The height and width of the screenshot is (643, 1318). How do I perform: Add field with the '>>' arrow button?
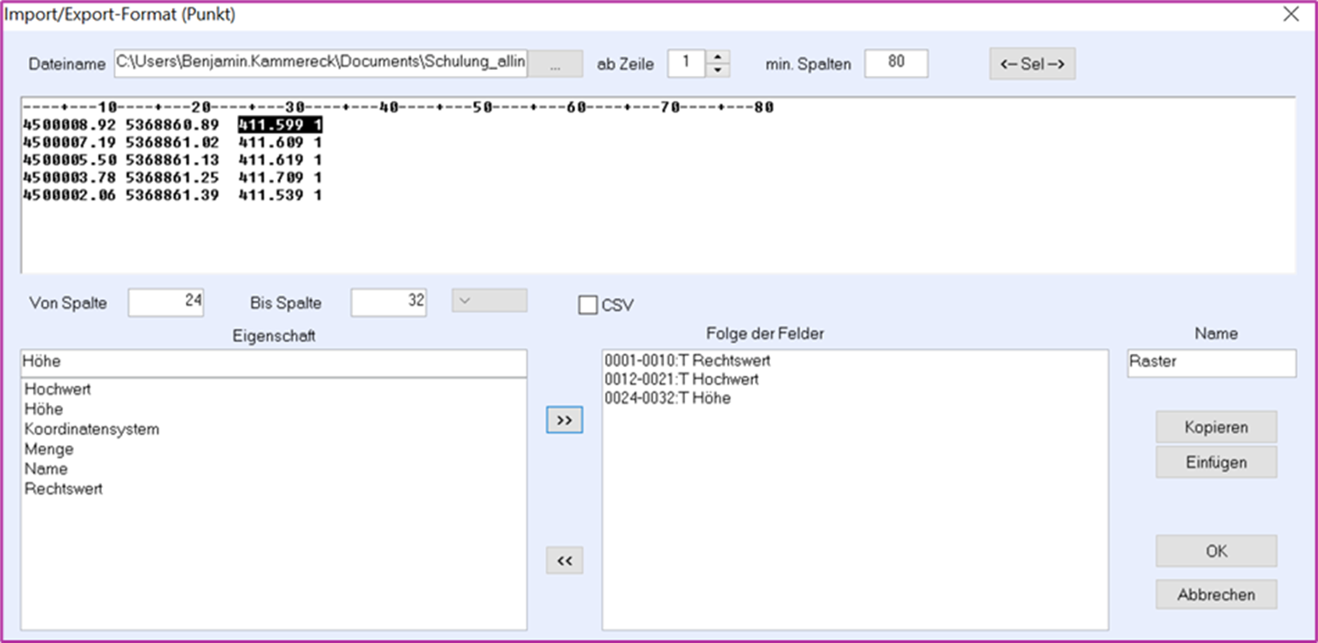click(x=564, y=420)
